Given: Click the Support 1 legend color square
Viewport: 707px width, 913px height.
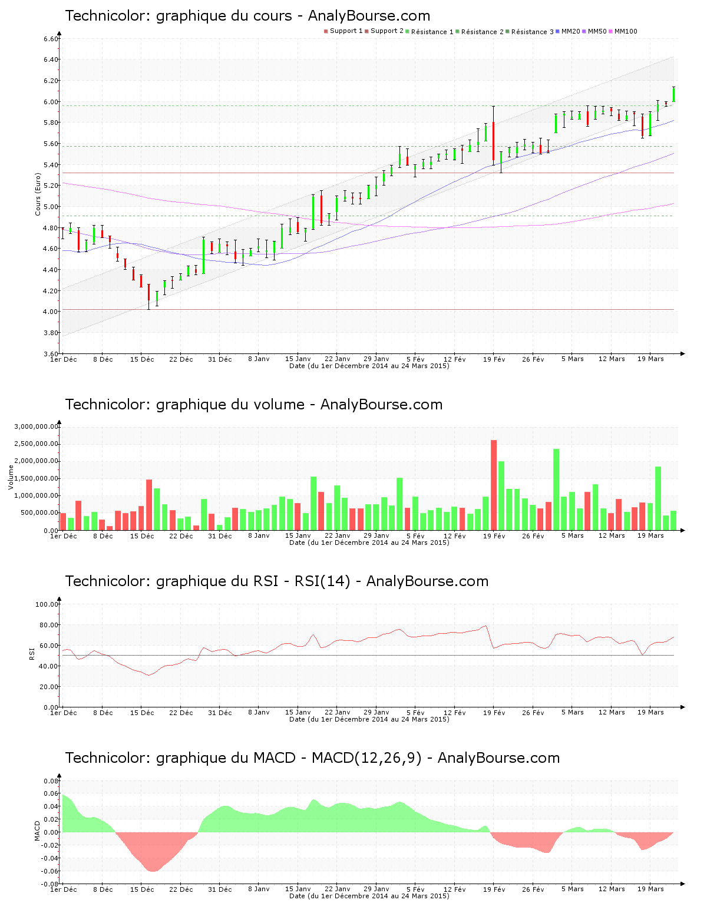Looking at the screenshot, I should pos(326,31).
